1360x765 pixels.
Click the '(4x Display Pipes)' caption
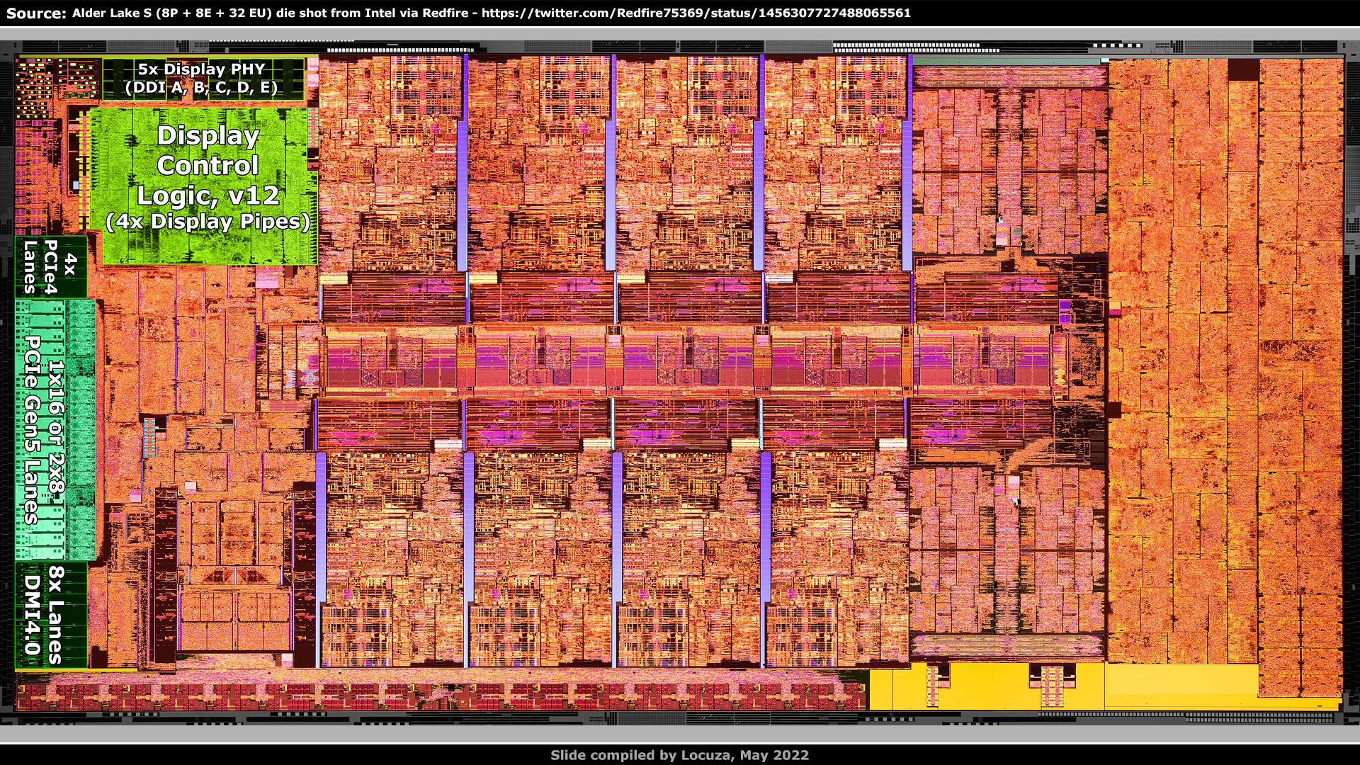208,222
